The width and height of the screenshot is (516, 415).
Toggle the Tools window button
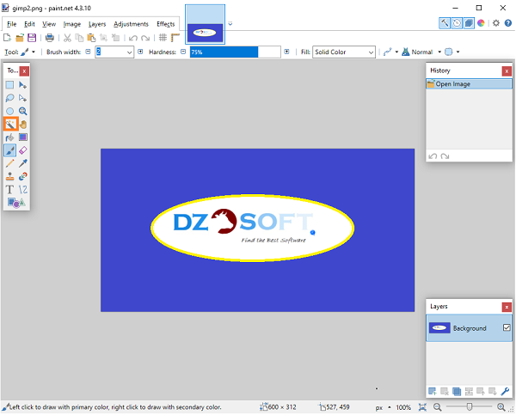(445, 23)
